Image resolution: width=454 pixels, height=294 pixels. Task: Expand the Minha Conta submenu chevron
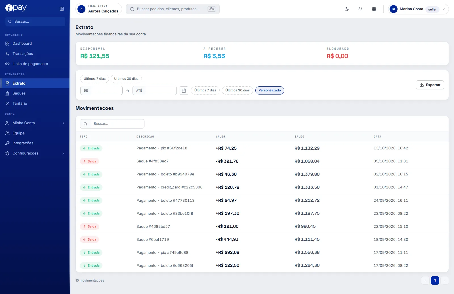pyautogui.click(x=63, y=123)
